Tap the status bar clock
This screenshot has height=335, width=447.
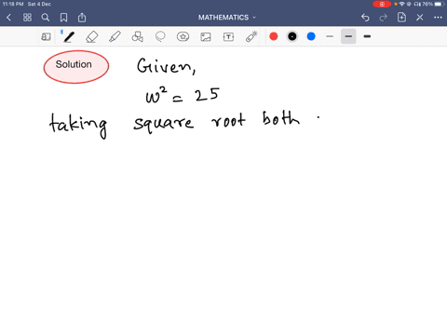click(x=13, y=4)
